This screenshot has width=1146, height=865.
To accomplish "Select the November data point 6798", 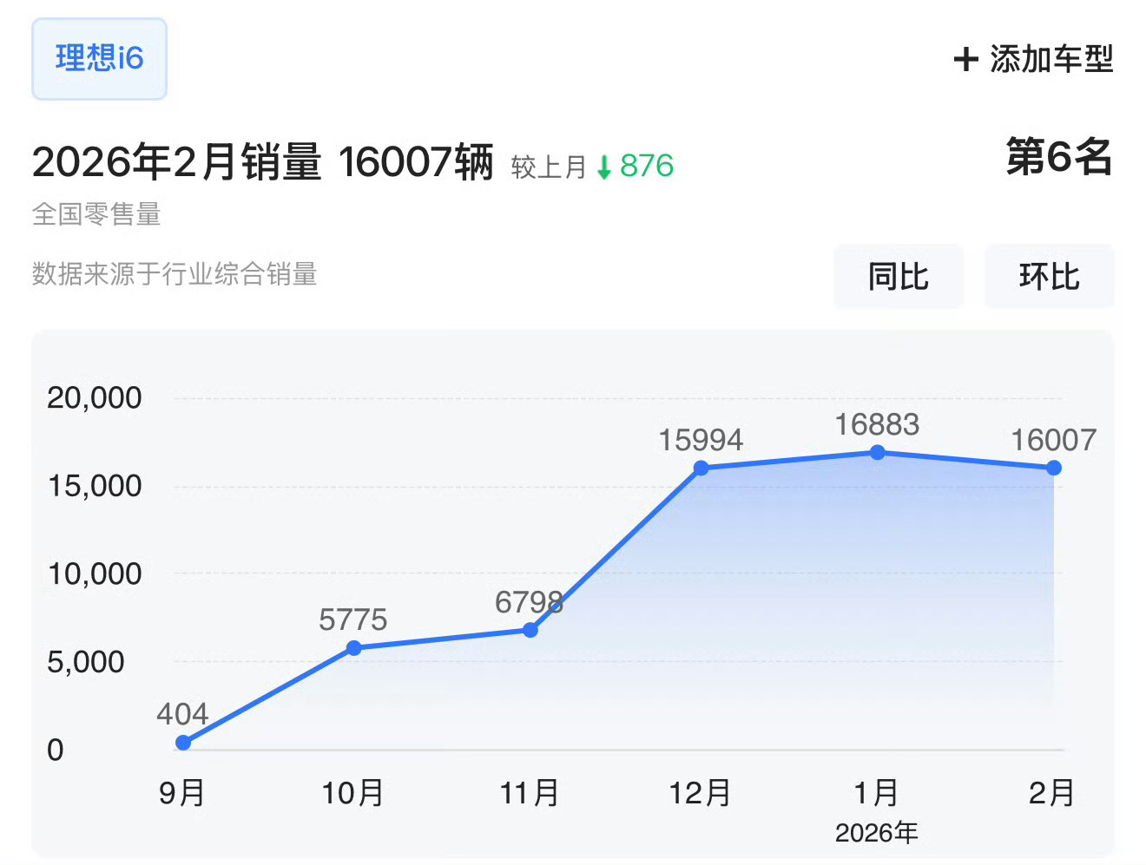I will (x=530, y=630).
